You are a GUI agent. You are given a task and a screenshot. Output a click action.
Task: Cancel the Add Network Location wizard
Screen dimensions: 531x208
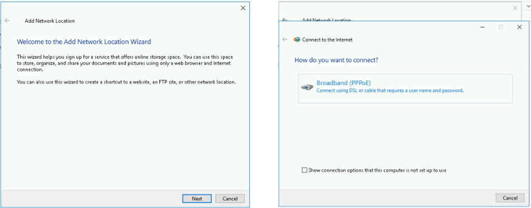tap(230, 198)
